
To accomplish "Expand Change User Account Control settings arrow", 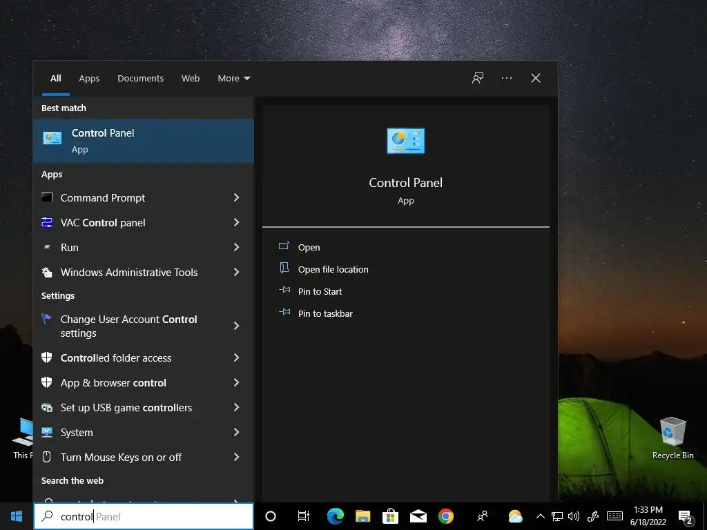I will point(236,326).
